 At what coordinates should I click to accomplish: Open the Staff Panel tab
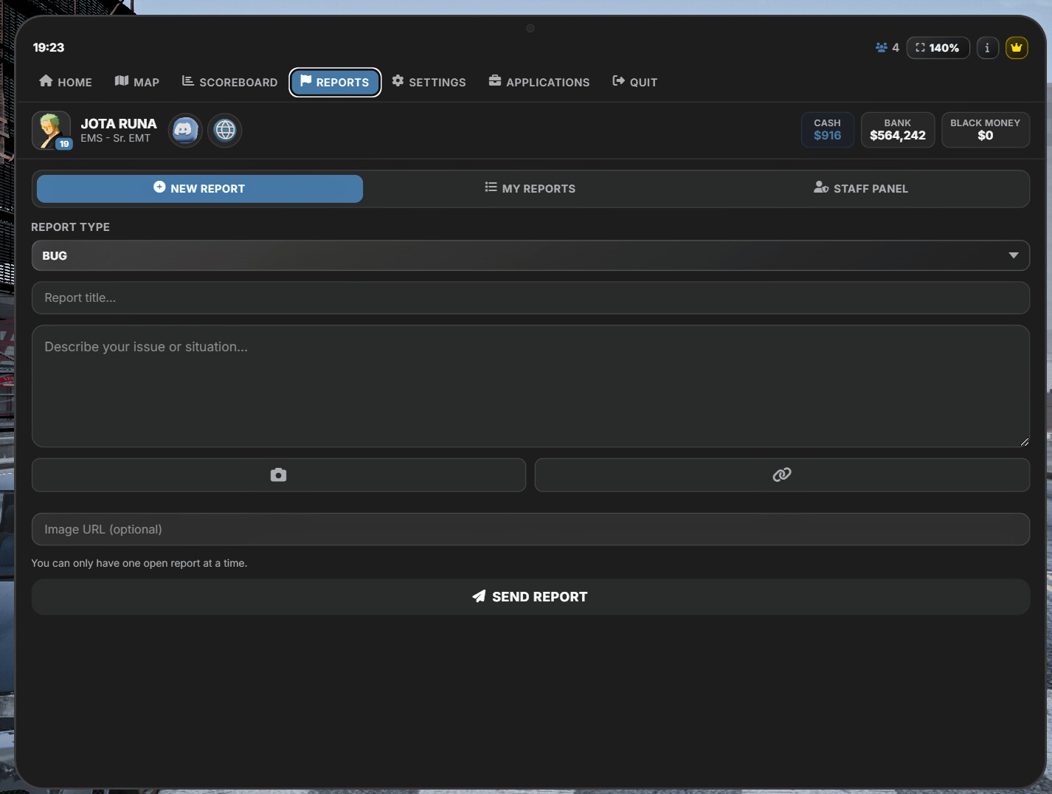[x=861, y=189]
